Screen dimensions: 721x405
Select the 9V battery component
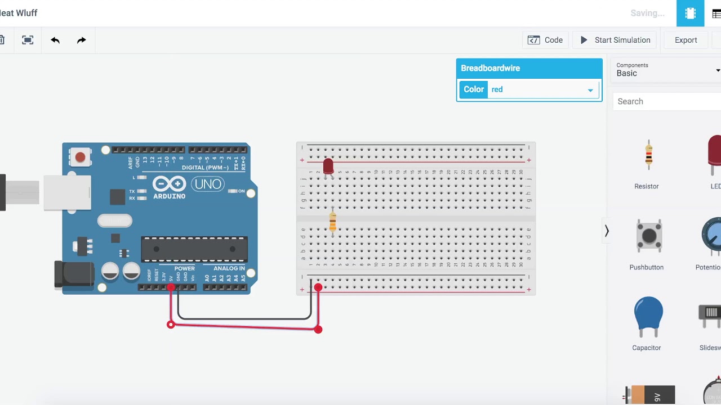point(649,395)
